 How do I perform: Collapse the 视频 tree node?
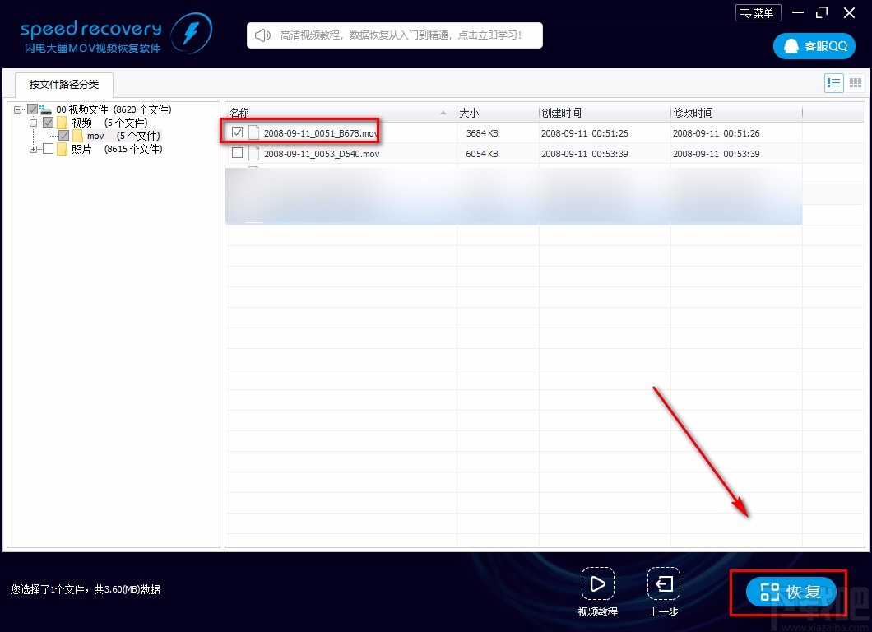(x=34, y=123)
